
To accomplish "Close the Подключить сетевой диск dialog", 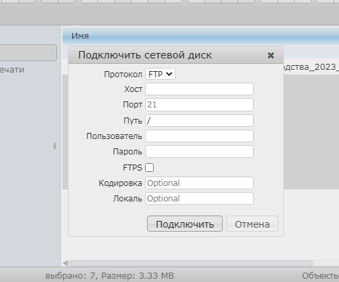I will click(x=271, y=55).
